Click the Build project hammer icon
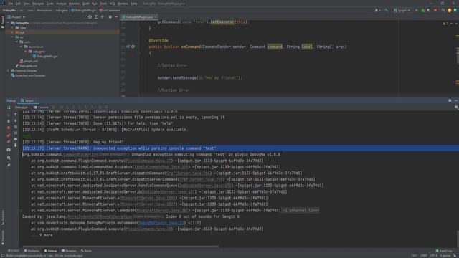The image size is (459, 258). (x=387, y=10)
